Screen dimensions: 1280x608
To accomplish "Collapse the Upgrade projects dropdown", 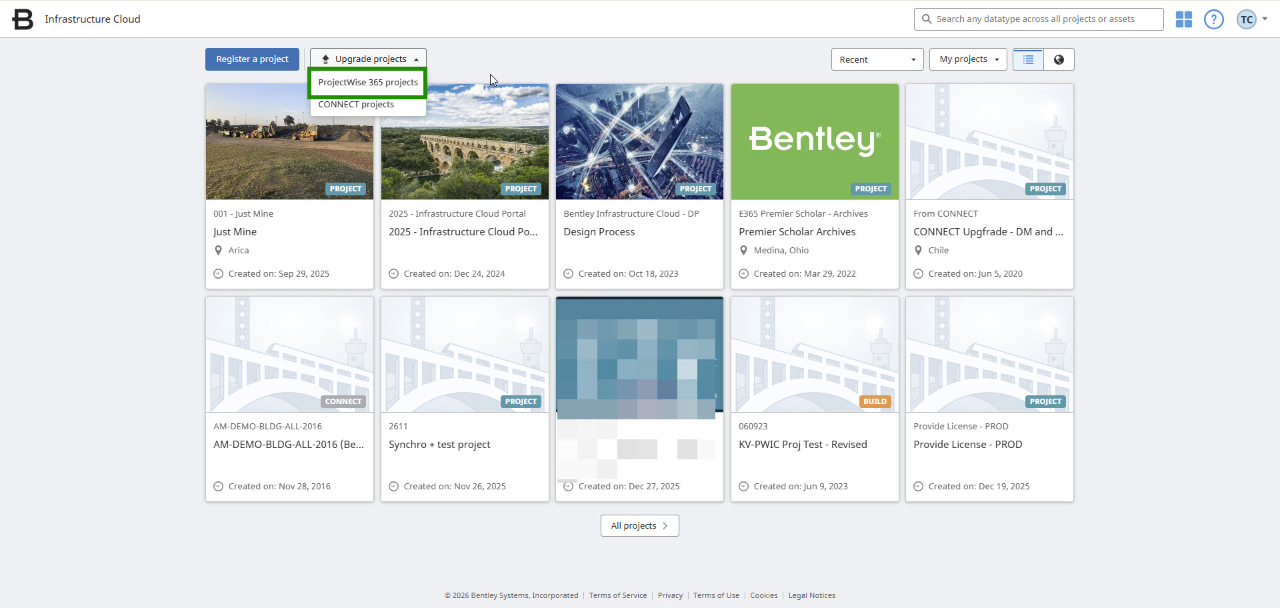I will (x=368, y=59).
